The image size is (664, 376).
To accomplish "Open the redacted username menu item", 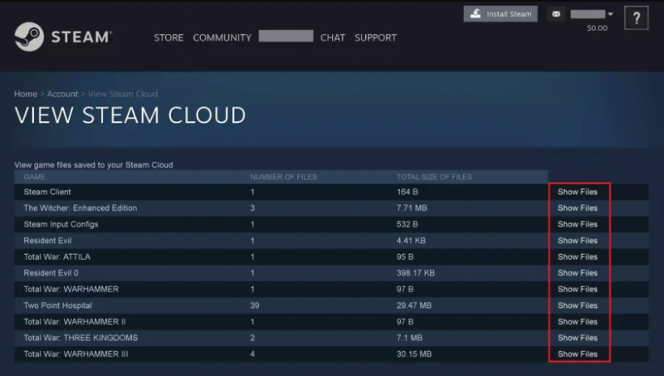I will click(286, 36).
